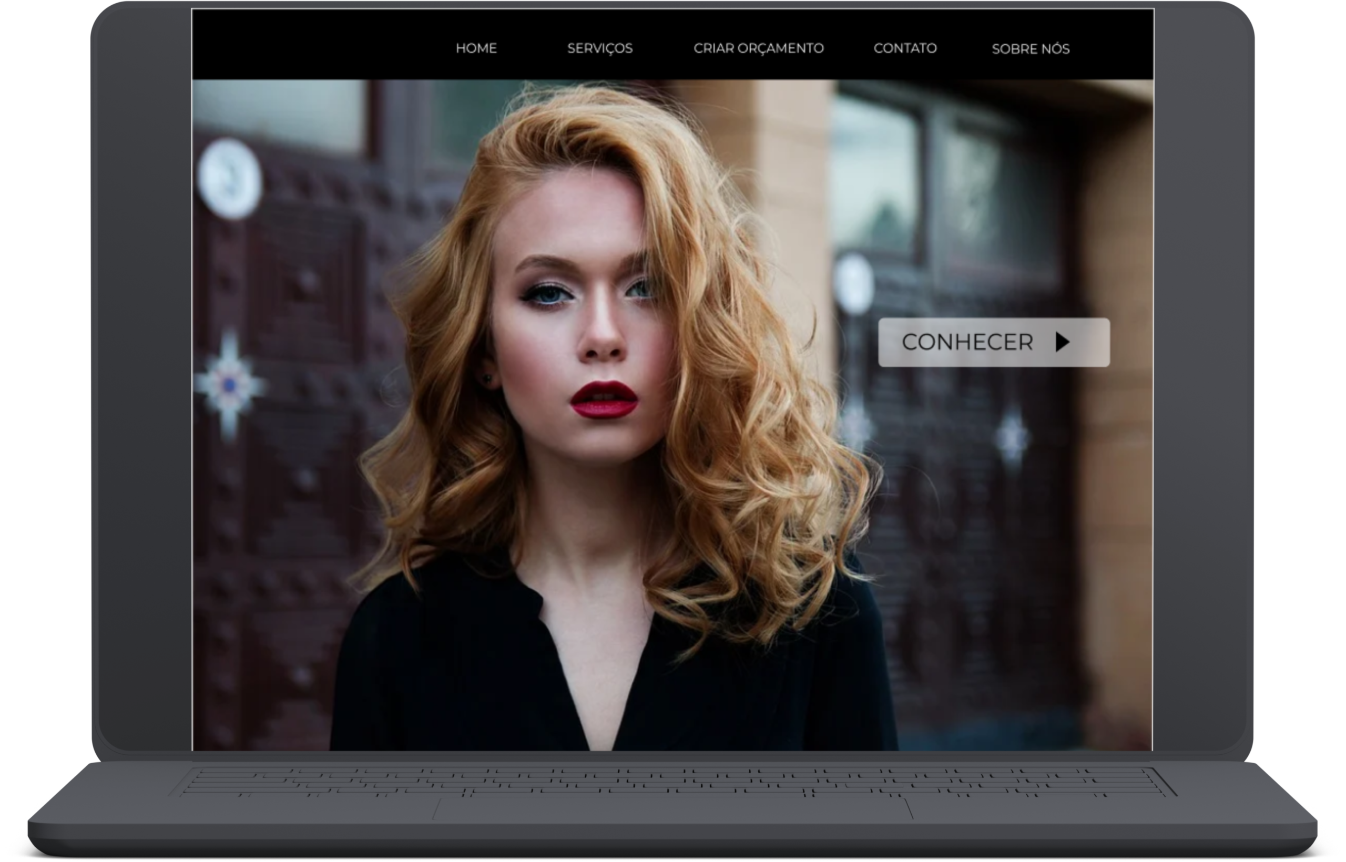Open the HOME navigation item
This screenshot has width=1346, height=862.
(x=476, y=48)
